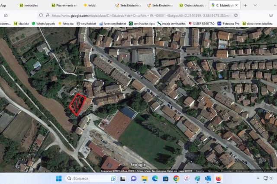Open Microsoft Edge from the taskbar

[x=155, y=178]
